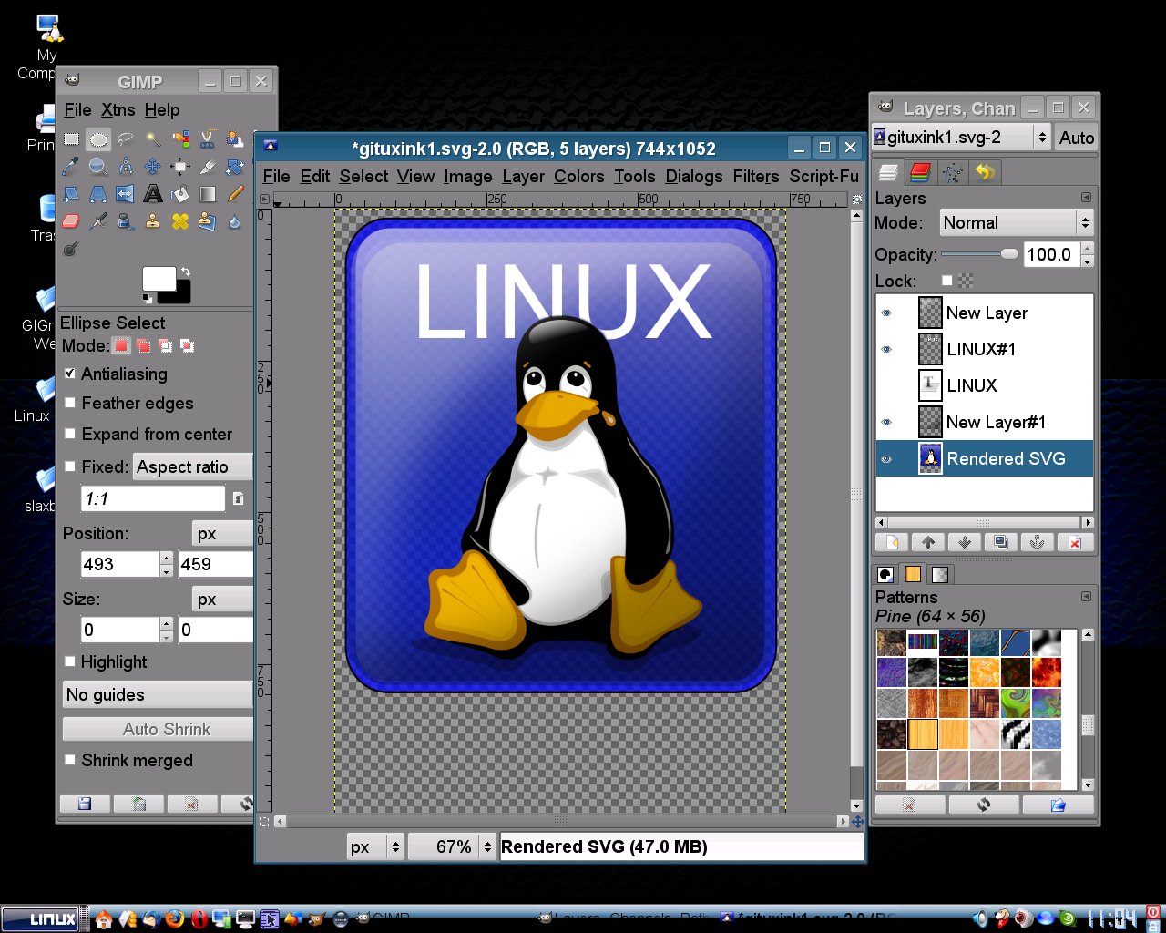Select the Scissors Select tool
Viewport: 1166px width, 933px height.
[208, 139]
